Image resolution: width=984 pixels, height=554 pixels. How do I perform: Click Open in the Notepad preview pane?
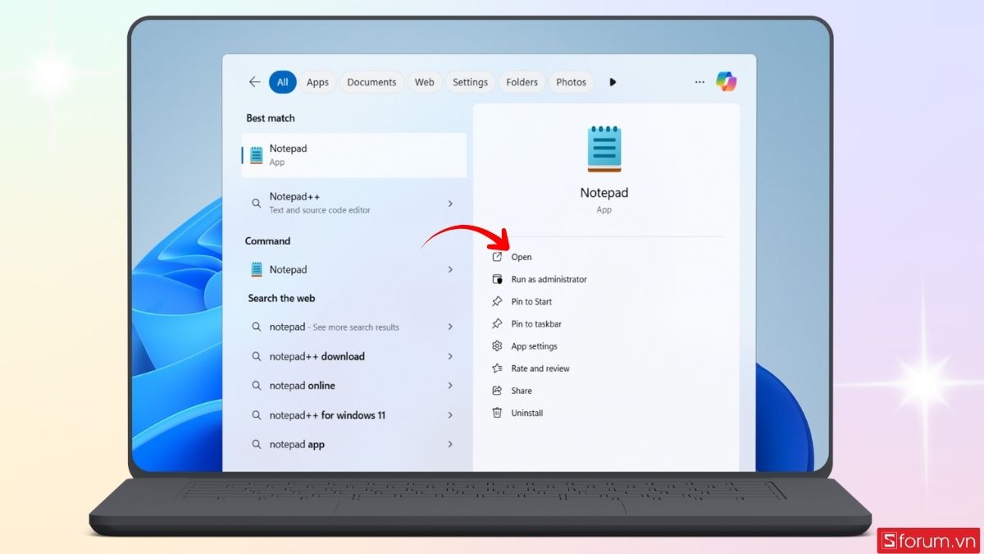pos(522,257)
